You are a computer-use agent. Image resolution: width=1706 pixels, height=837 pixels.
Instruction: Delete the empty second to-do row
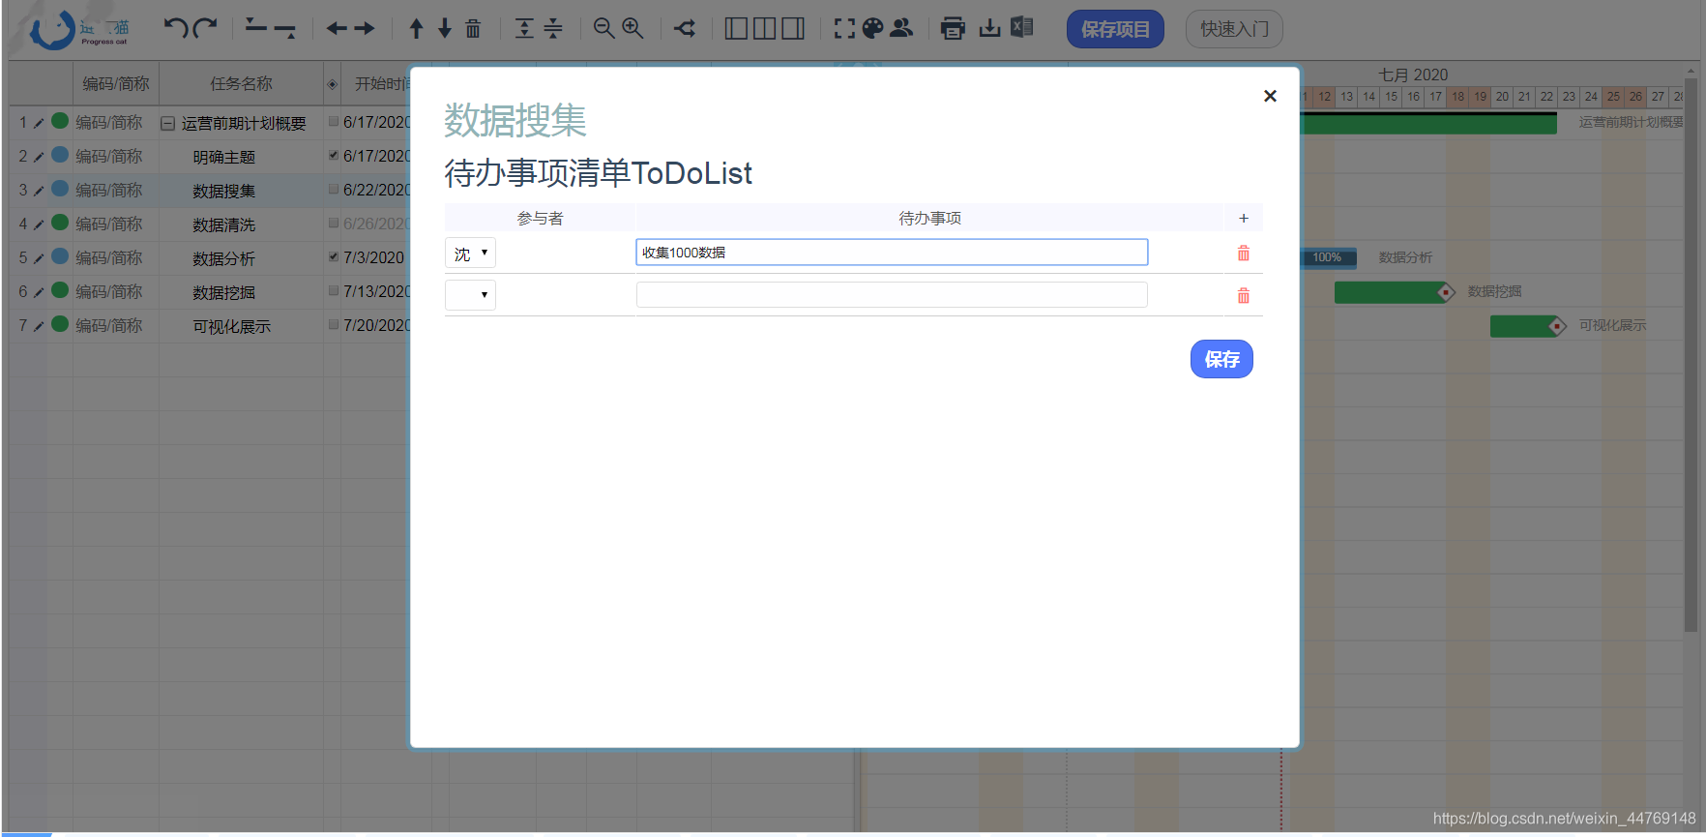[x=1244, y=295]
